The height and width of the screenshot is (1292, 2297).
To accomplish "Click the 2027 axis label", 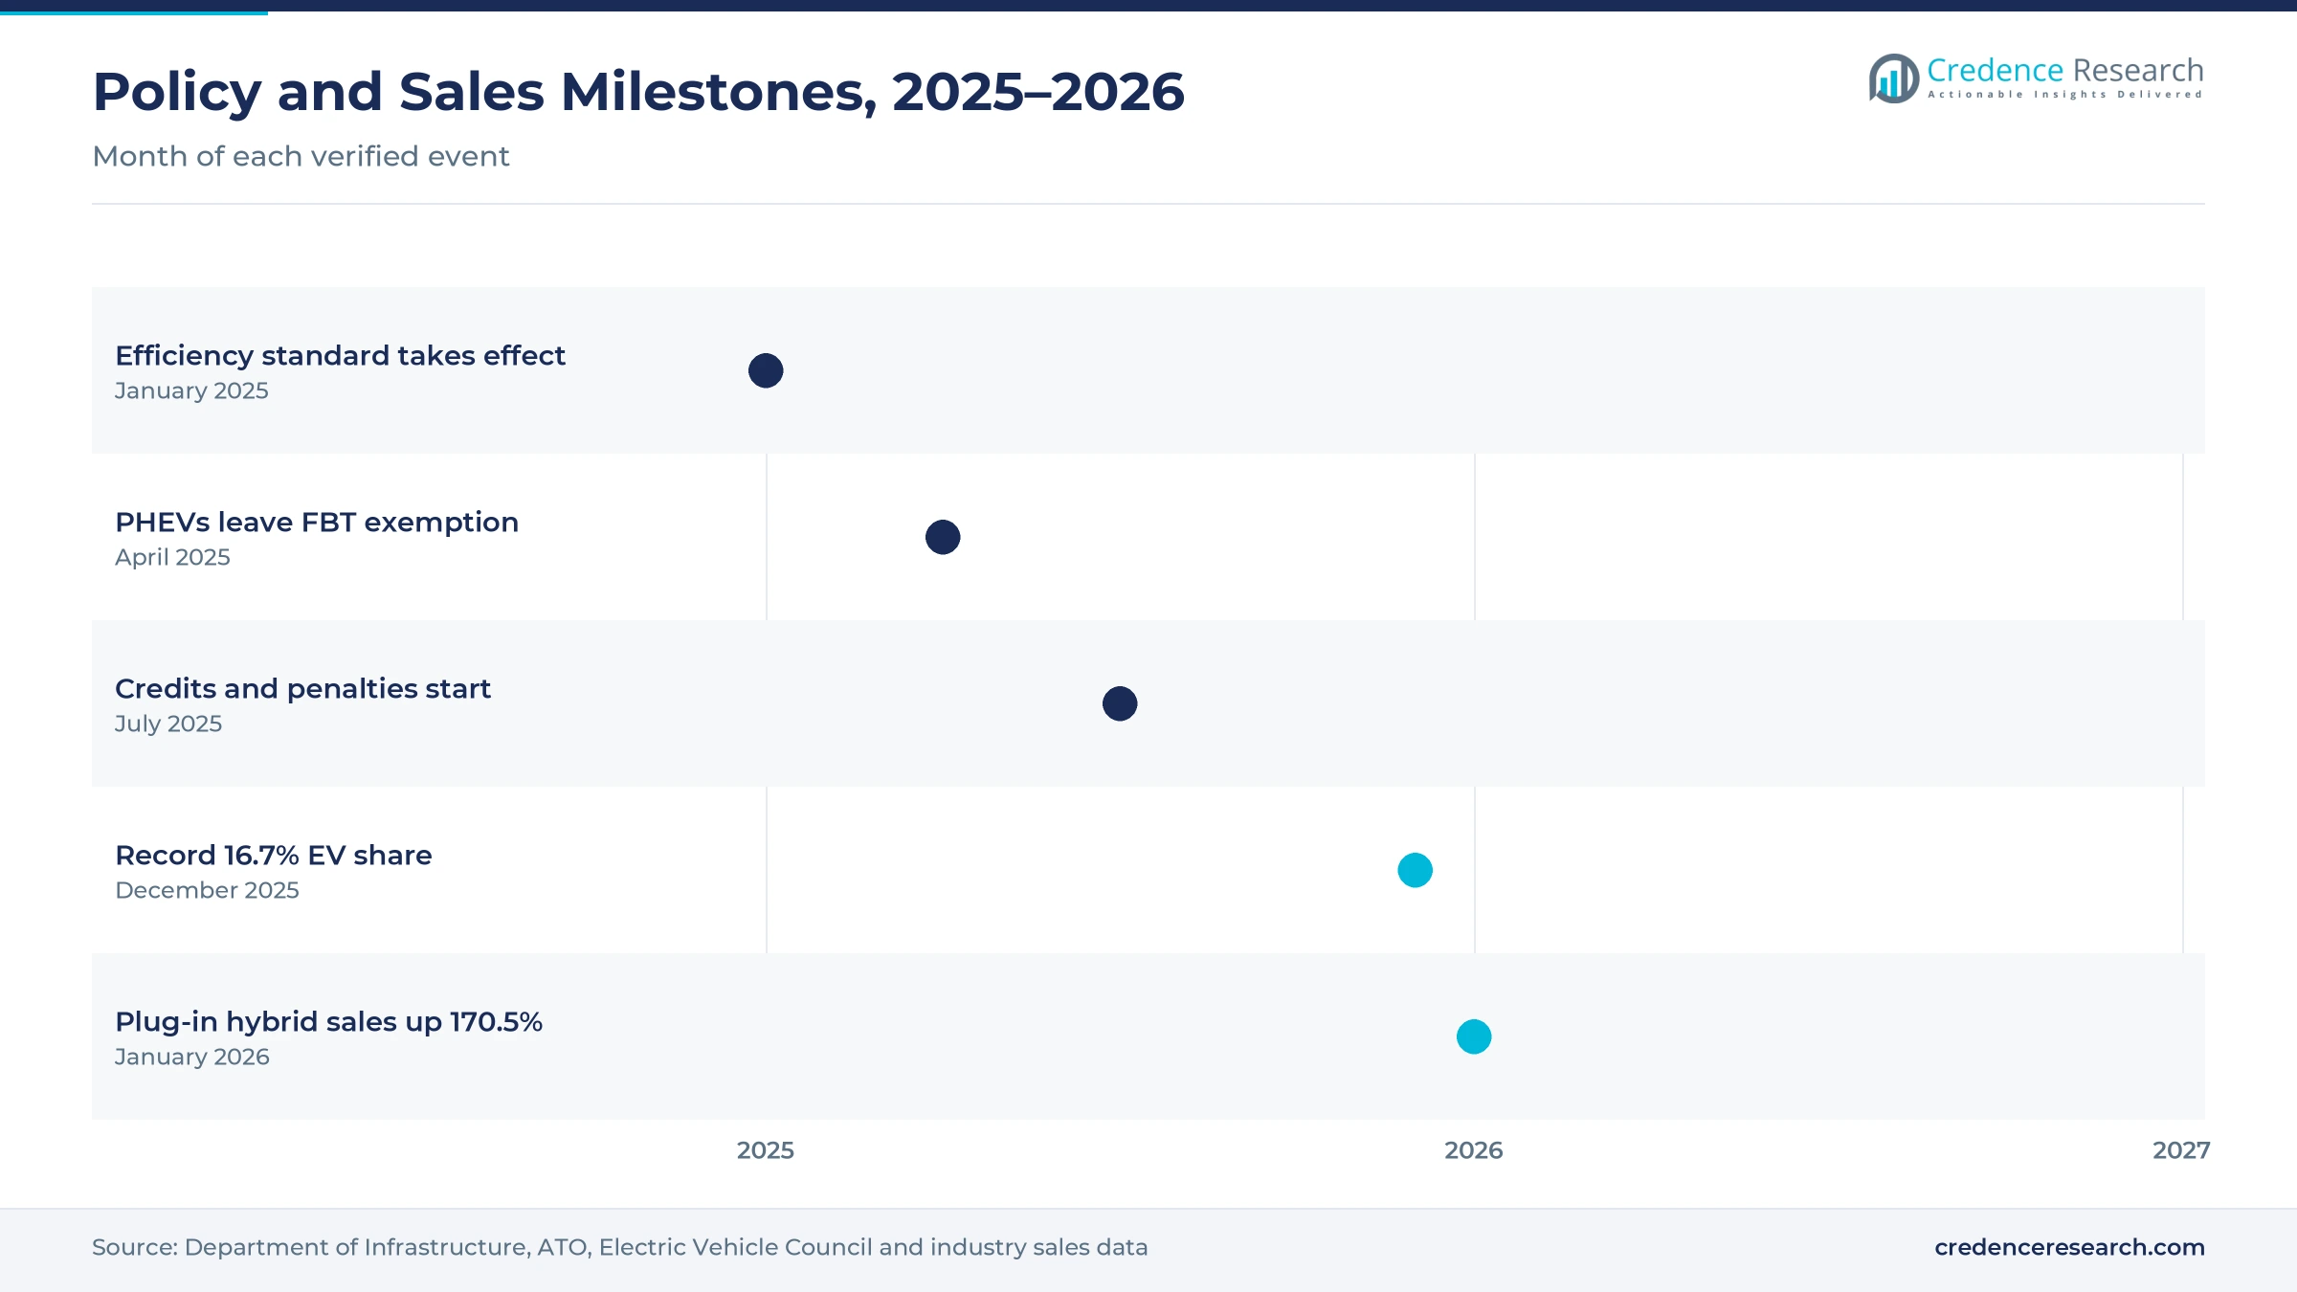I will (x=2181, y=1150).
